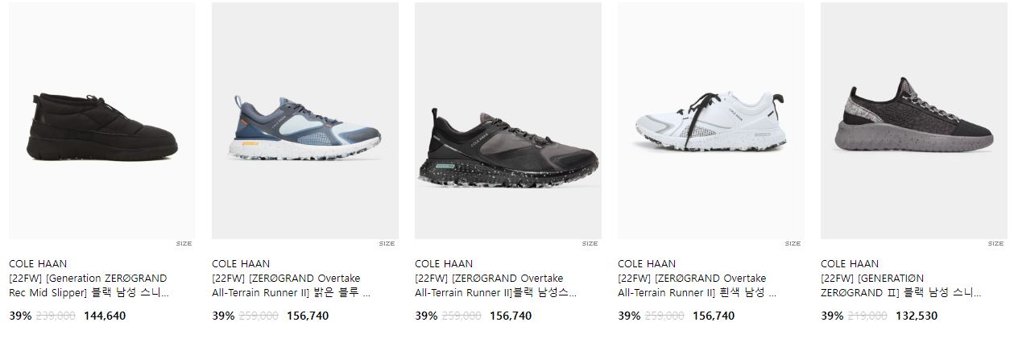Select the 144,640 sale price
The width and height of the screenshot is (1014, 347).
[x=105, y=316]
